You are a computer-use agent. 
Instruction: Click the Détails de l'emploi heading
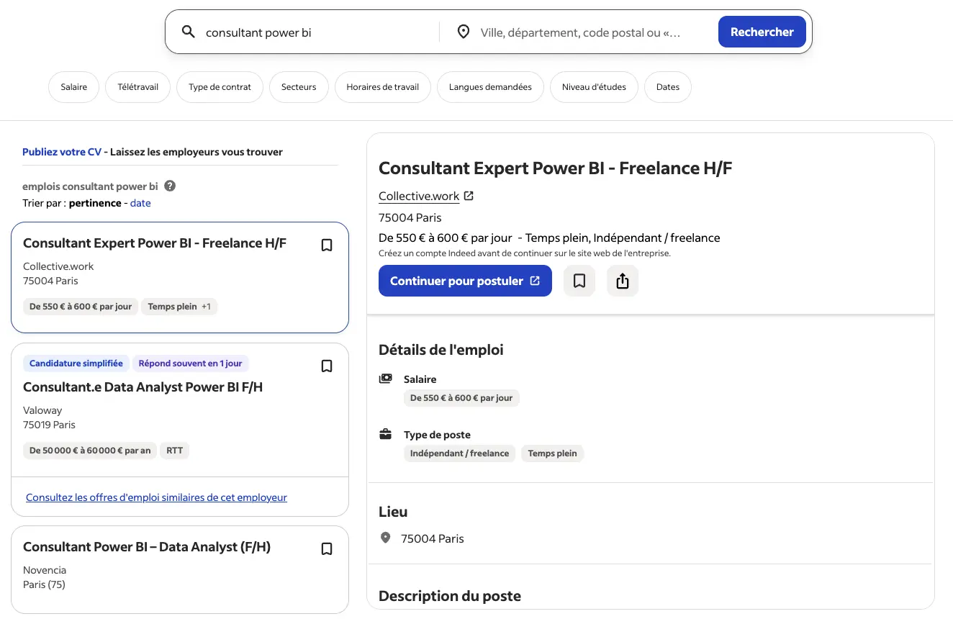pos(441,350)
